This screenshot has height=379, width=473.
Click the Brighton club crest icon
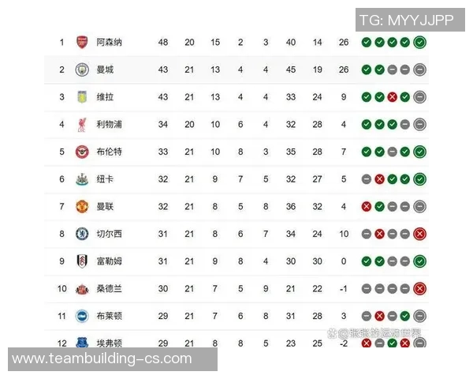point(82,316)
